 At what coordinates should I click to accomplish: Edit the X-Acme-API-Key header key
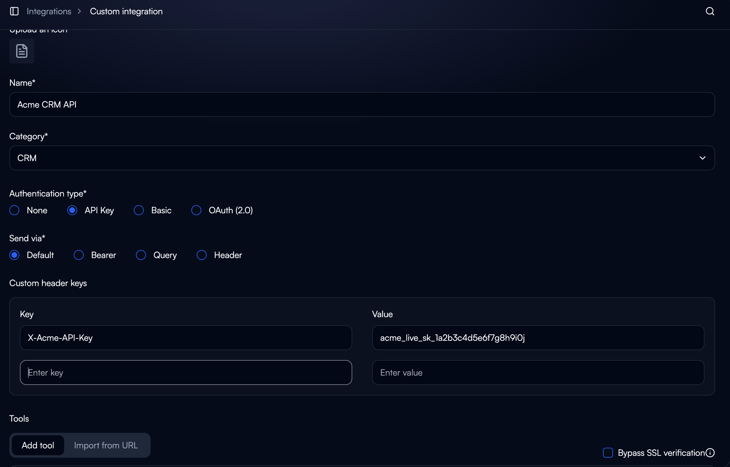pos(186,338)
